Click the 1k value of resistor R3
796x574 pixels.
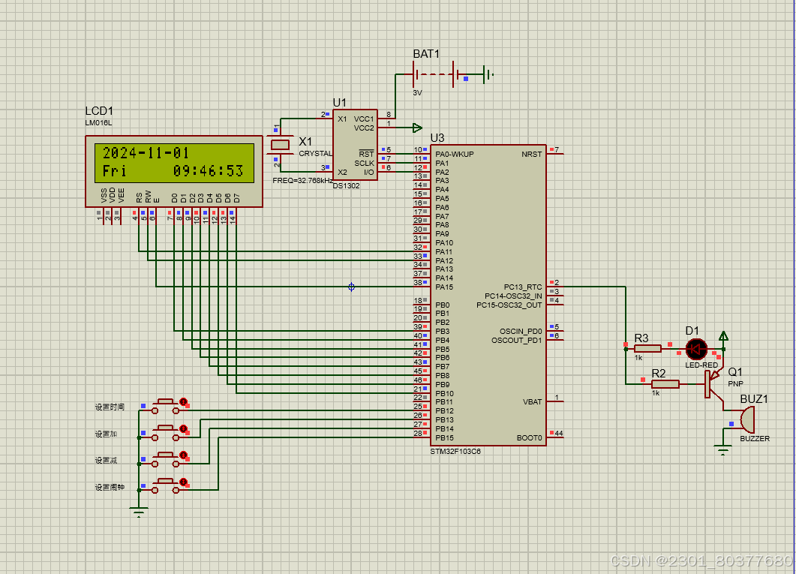[638, 358]
